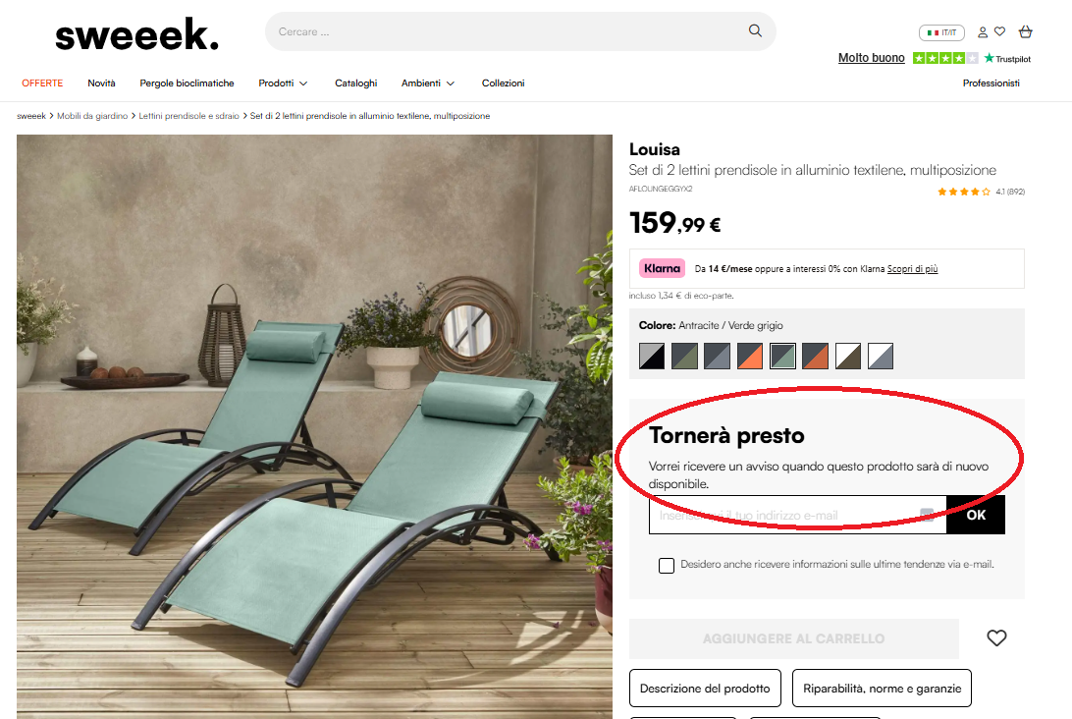1072x719 pixels.
Task: Select the white and grey color swatch
Action: 881,356
